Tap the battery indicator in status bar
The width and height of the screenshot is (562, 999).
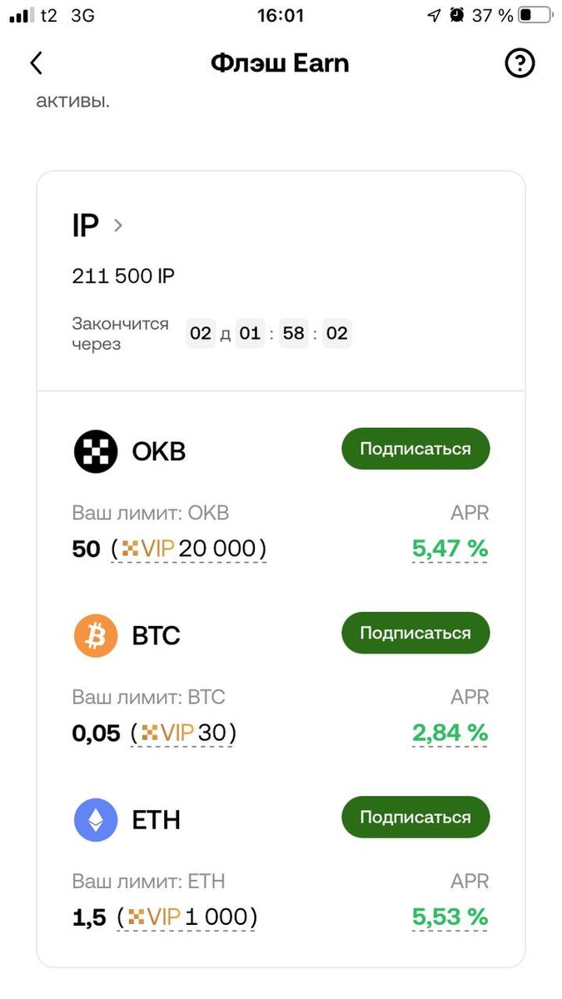(535, 15)
